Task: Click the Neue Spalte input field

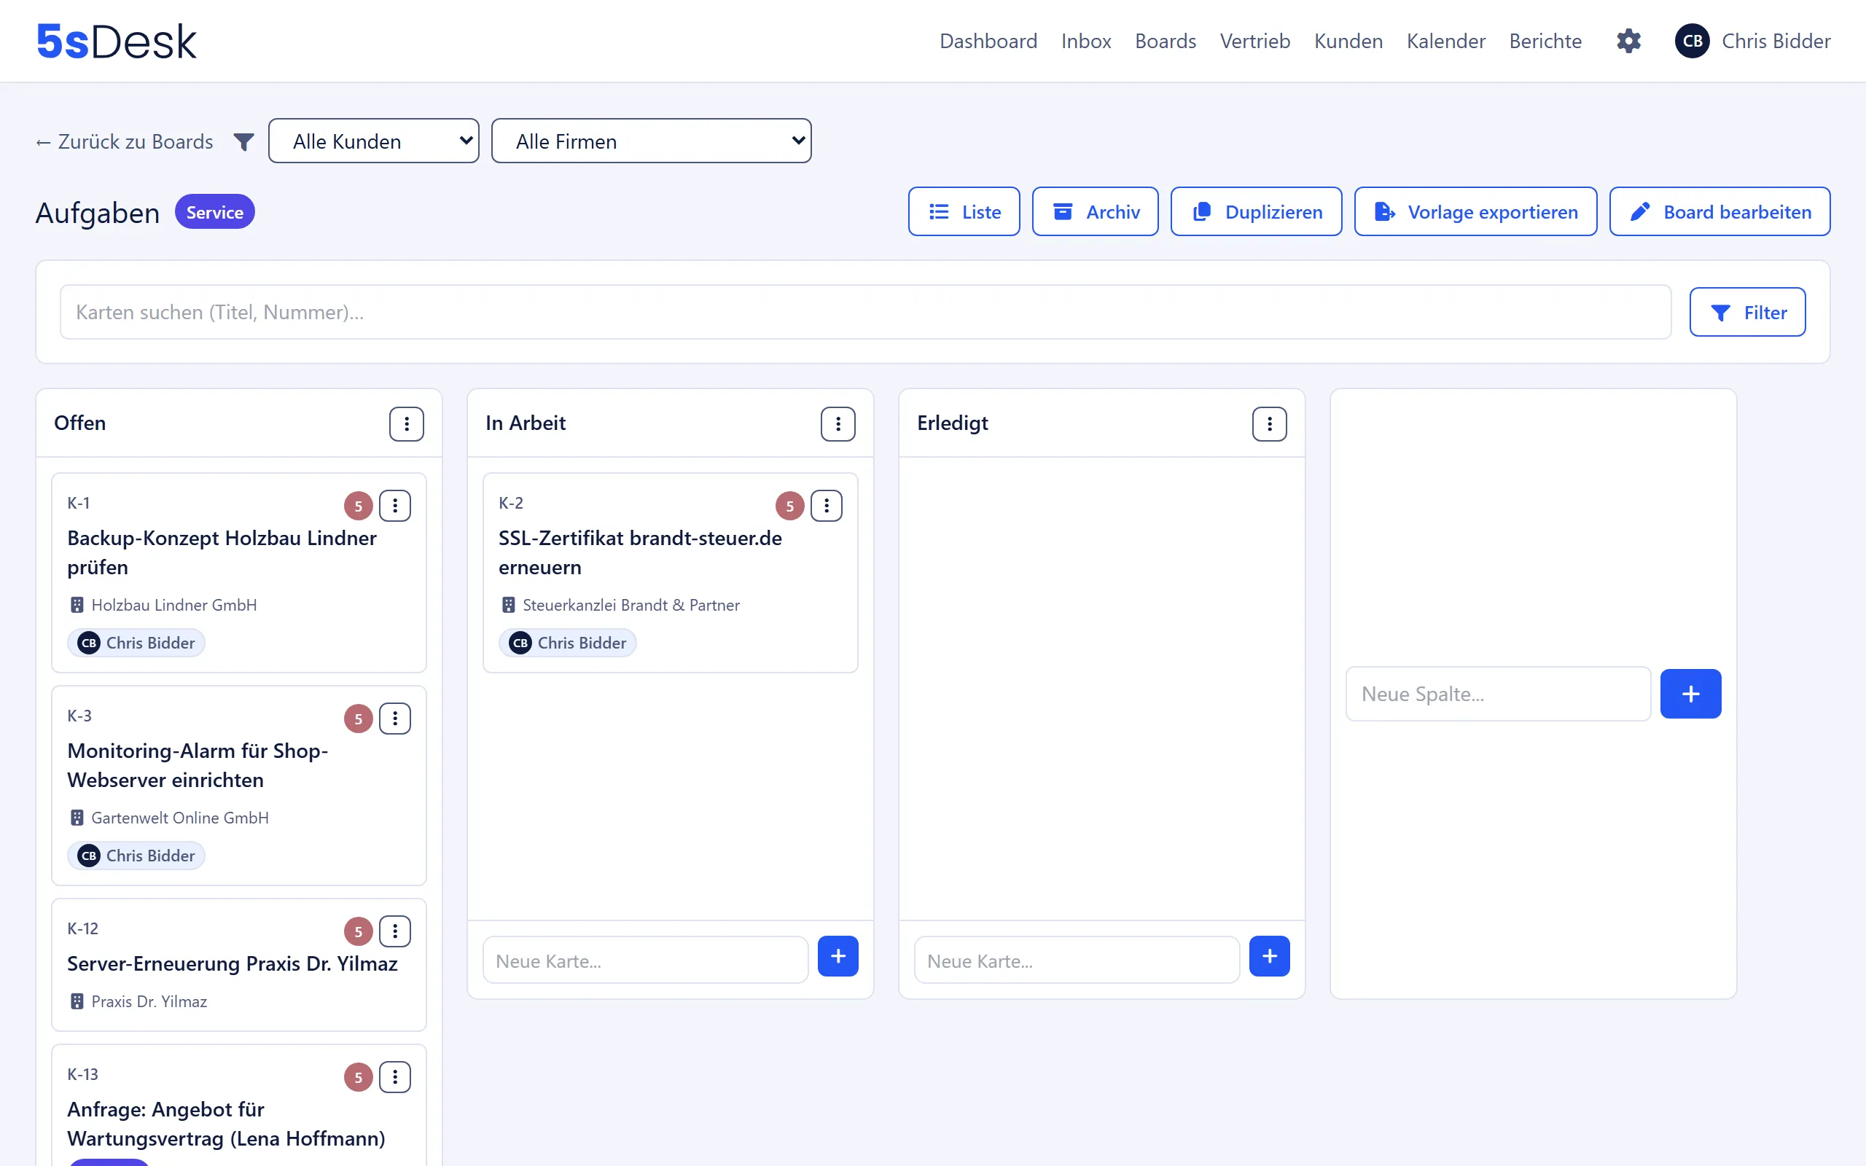Action: coord(1497,694)
